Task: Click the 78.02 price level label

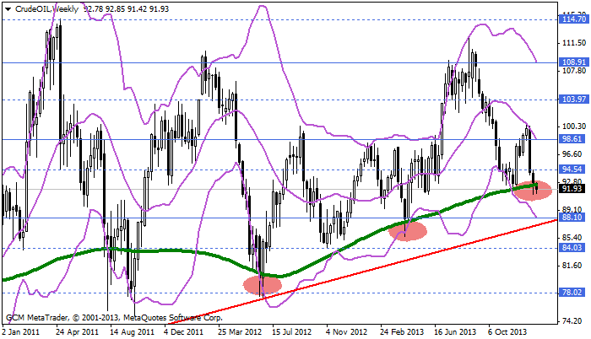Action: point(573,293)
